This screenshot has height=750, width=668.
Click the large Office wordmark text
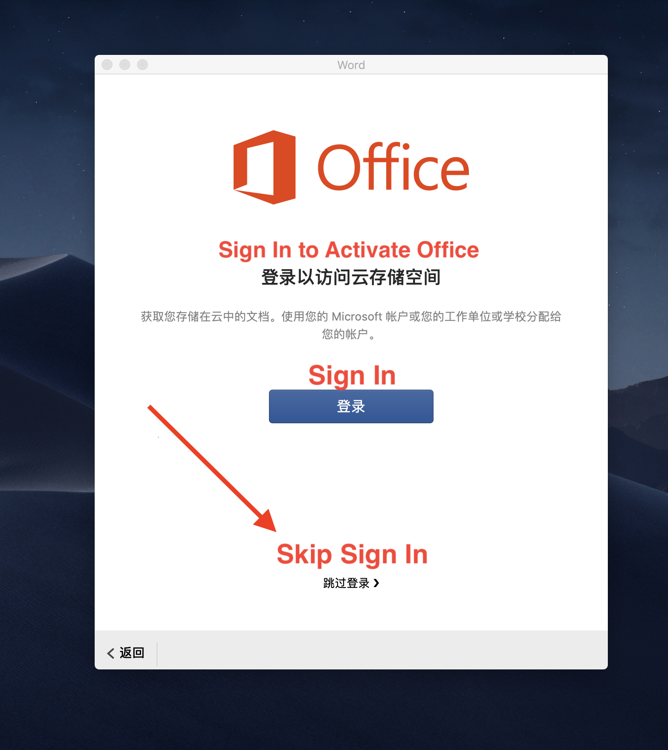click(393, 167)
